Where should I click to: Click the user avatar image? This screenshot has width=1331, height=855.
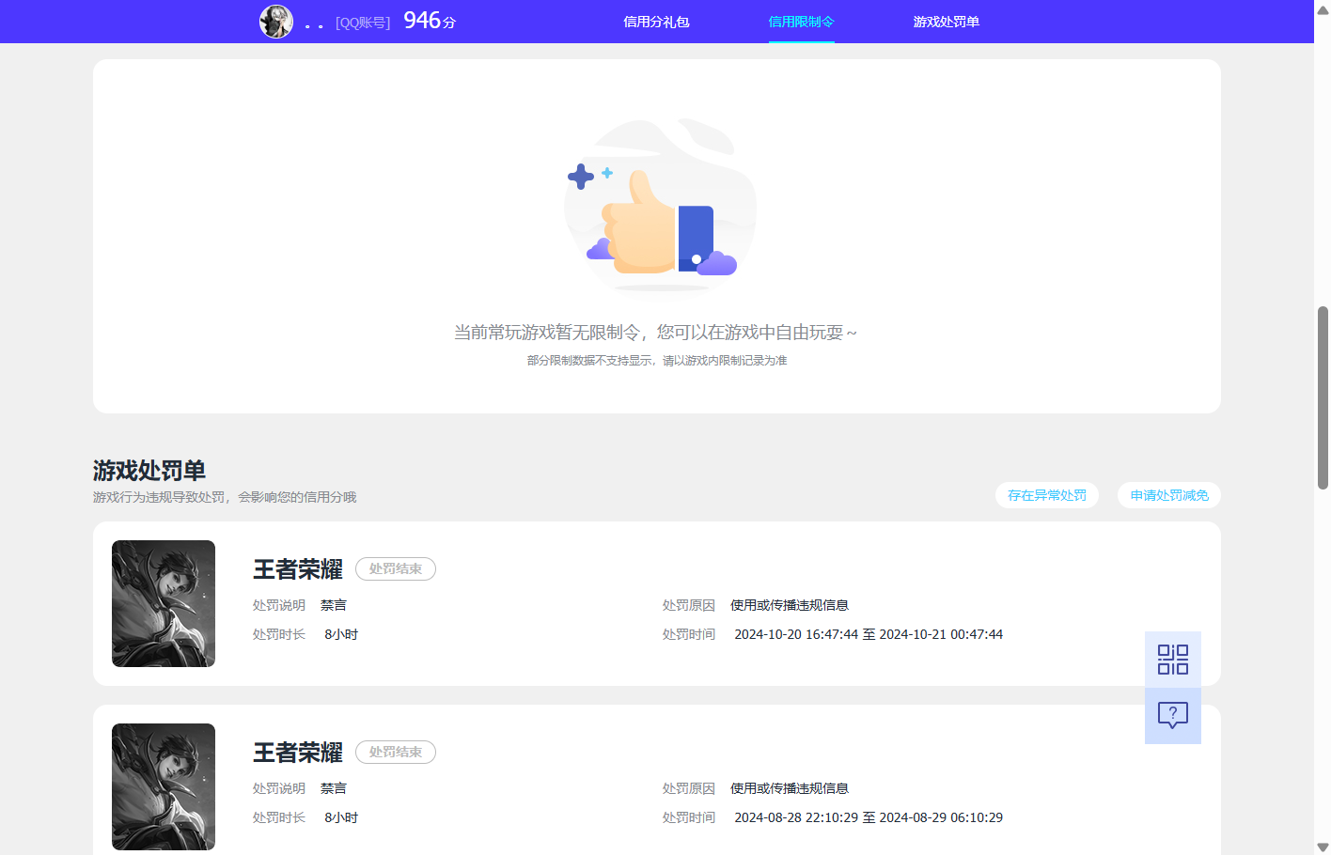click(x=276, y=21)
